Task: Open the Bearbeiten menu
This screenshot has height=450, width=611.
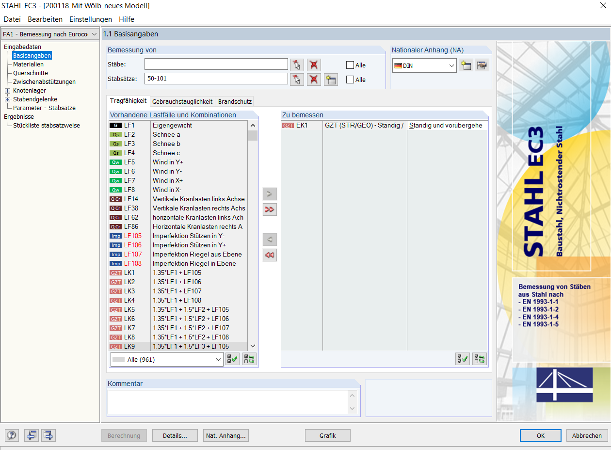Action: [45, 19]
